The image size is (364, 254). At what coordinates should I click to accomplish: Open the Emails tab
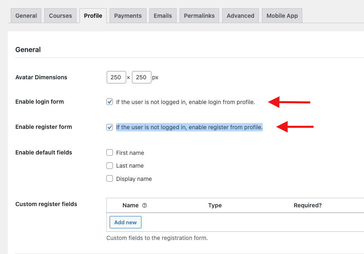[163, 16]
